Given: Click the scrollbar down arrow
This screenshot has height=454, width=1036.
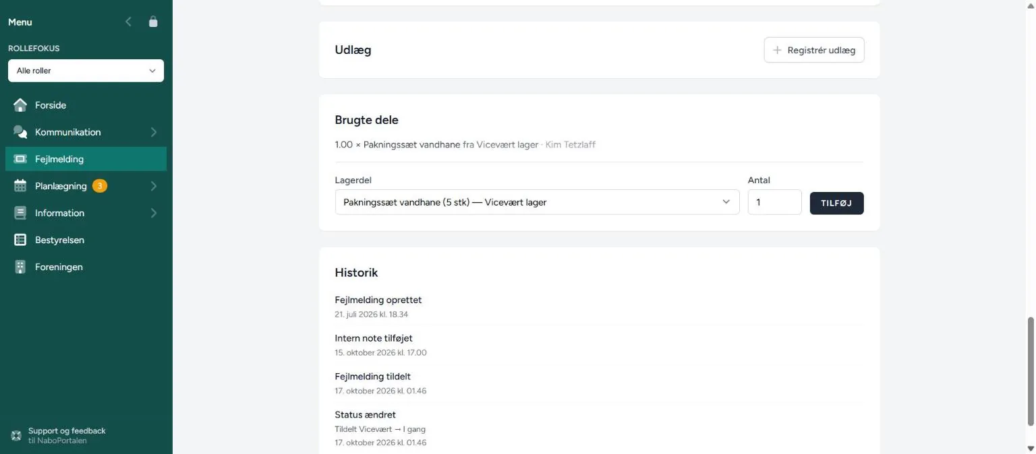Looking at the screenshot, I should tap(1030, 448).
